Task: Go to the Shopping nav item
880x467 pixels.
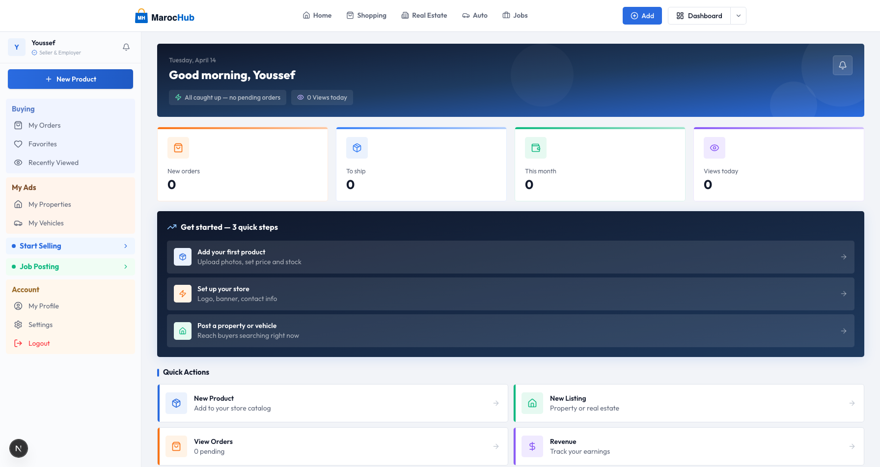Action: (366, 16)
